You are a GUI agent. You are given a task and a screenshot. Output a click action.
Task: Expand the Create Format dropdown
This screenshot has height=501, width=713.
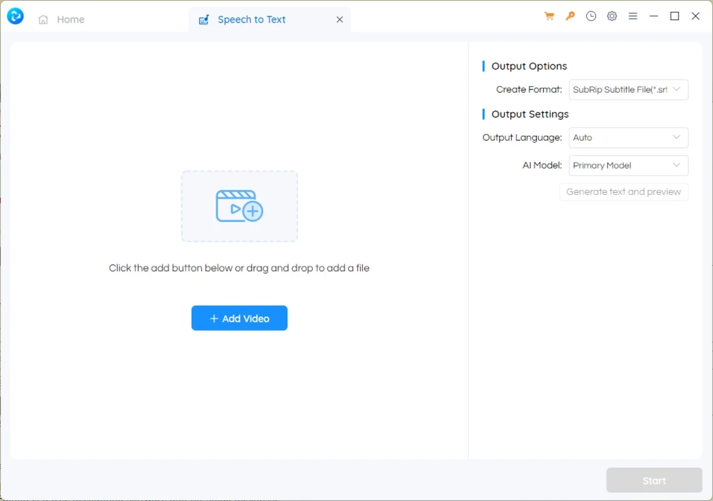coord(628,90)
